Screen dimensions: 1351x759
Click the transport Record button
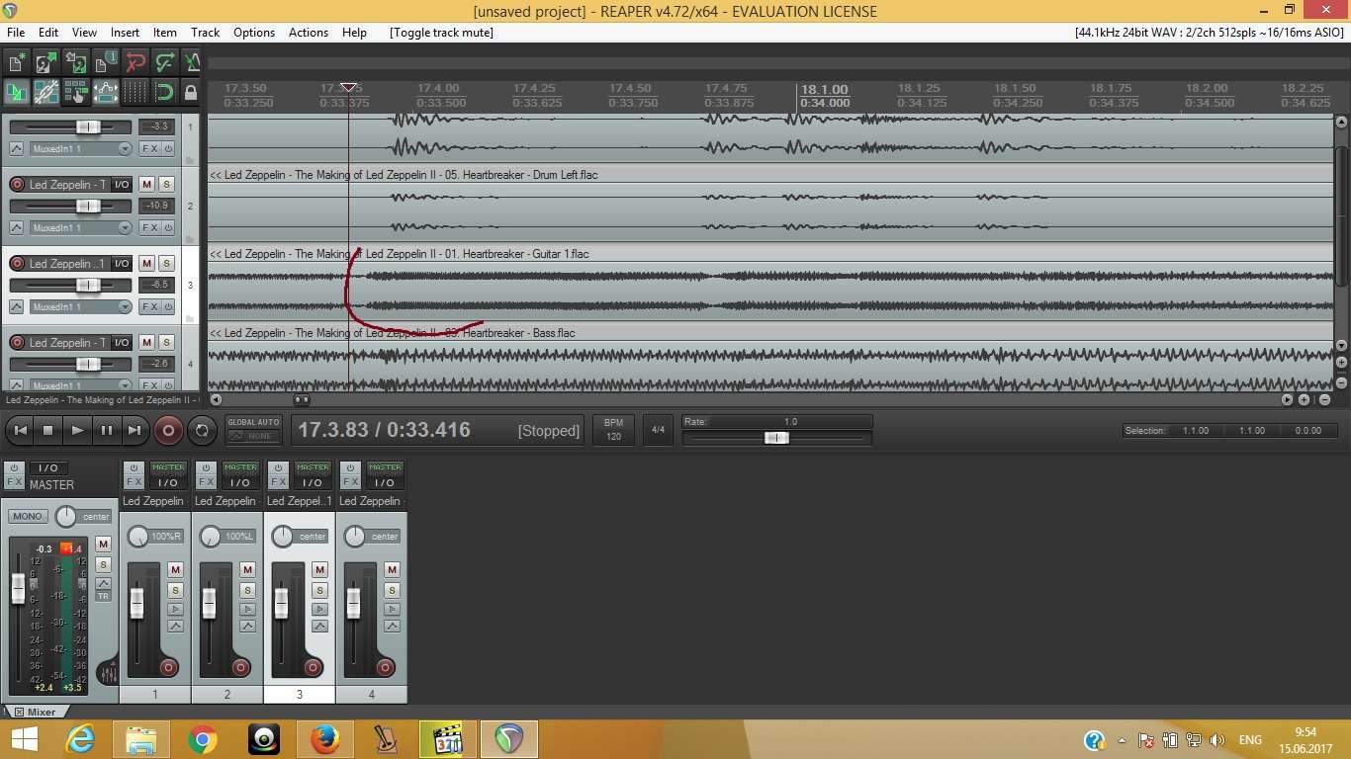168,430
